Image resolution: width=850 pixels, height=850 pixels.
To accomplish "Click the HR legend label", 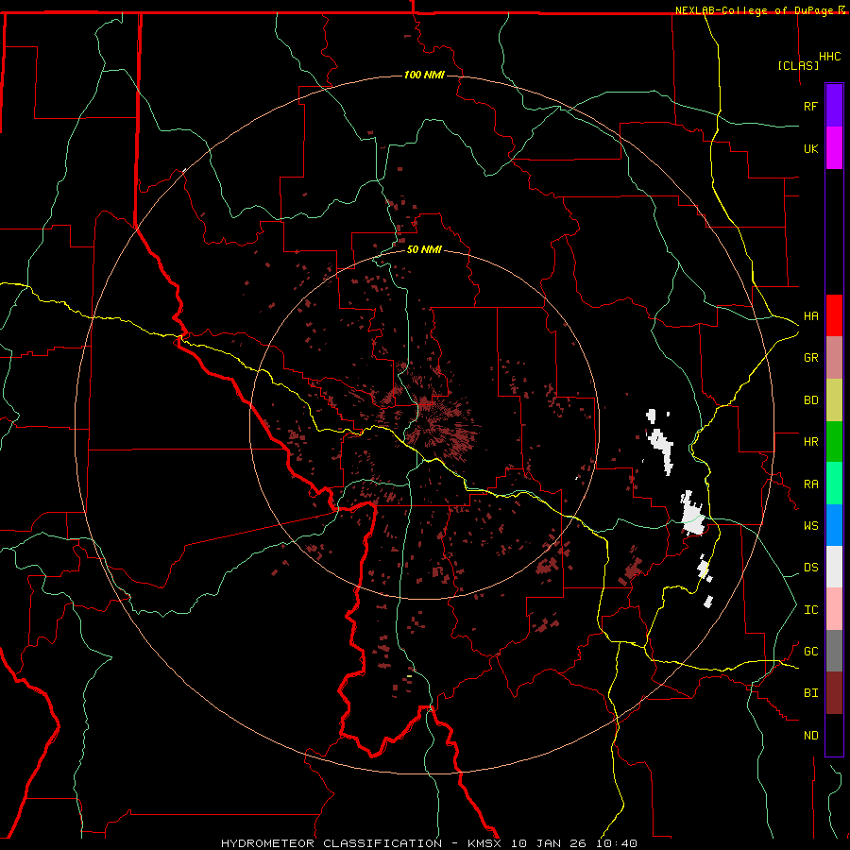I will pos(810,441).
